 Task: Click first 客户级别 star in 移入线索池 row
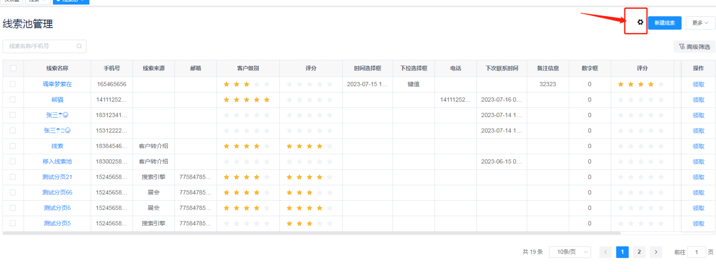coord(226,162)
